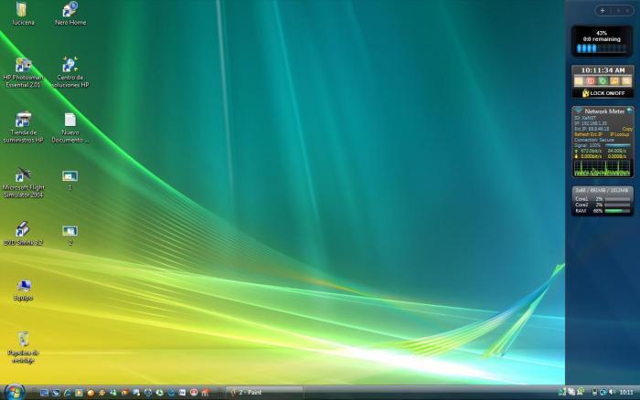
Task: Click the Signal strength bar in Network Meter
Action: click(x=617, y=145)
